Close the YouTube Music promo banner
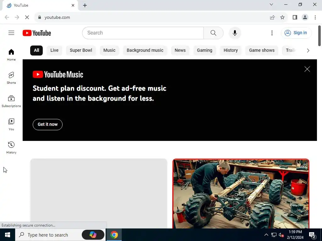This screenshot has width=322, height=241. coord(307,69)
